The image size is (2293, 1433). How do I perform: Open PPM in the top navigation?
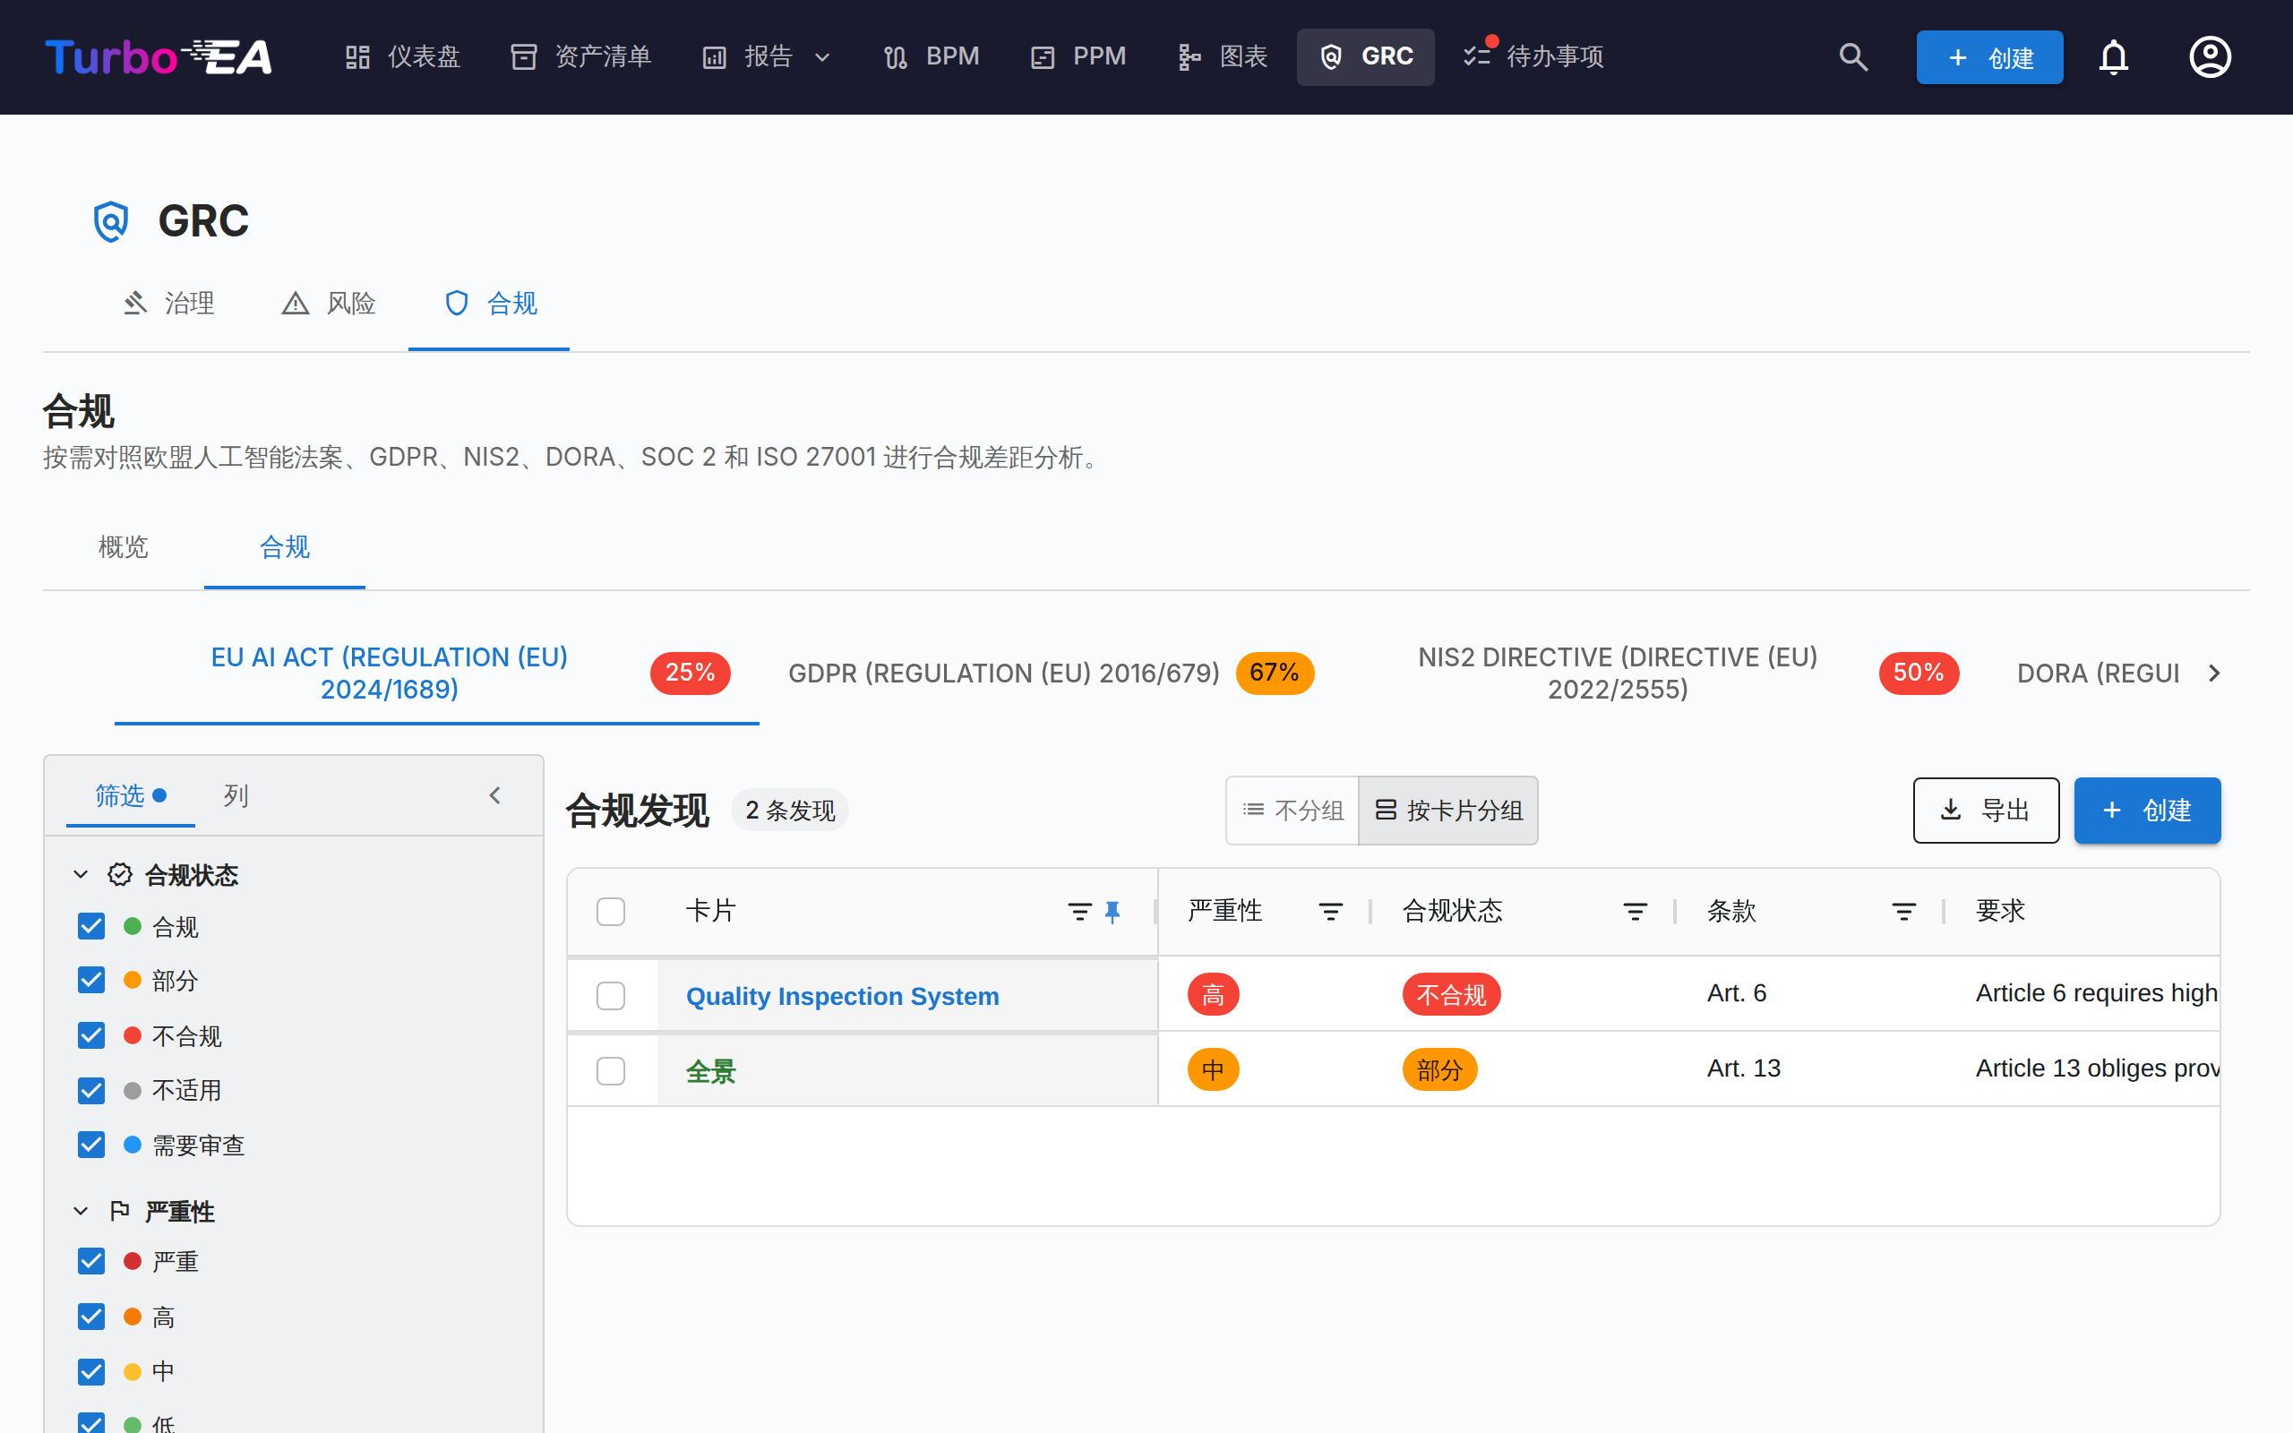pyautogui.click(x=1078, y=56)
